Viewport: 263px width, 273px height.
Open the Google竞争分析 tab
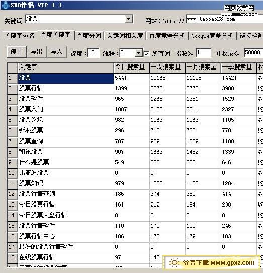(212, 36)
